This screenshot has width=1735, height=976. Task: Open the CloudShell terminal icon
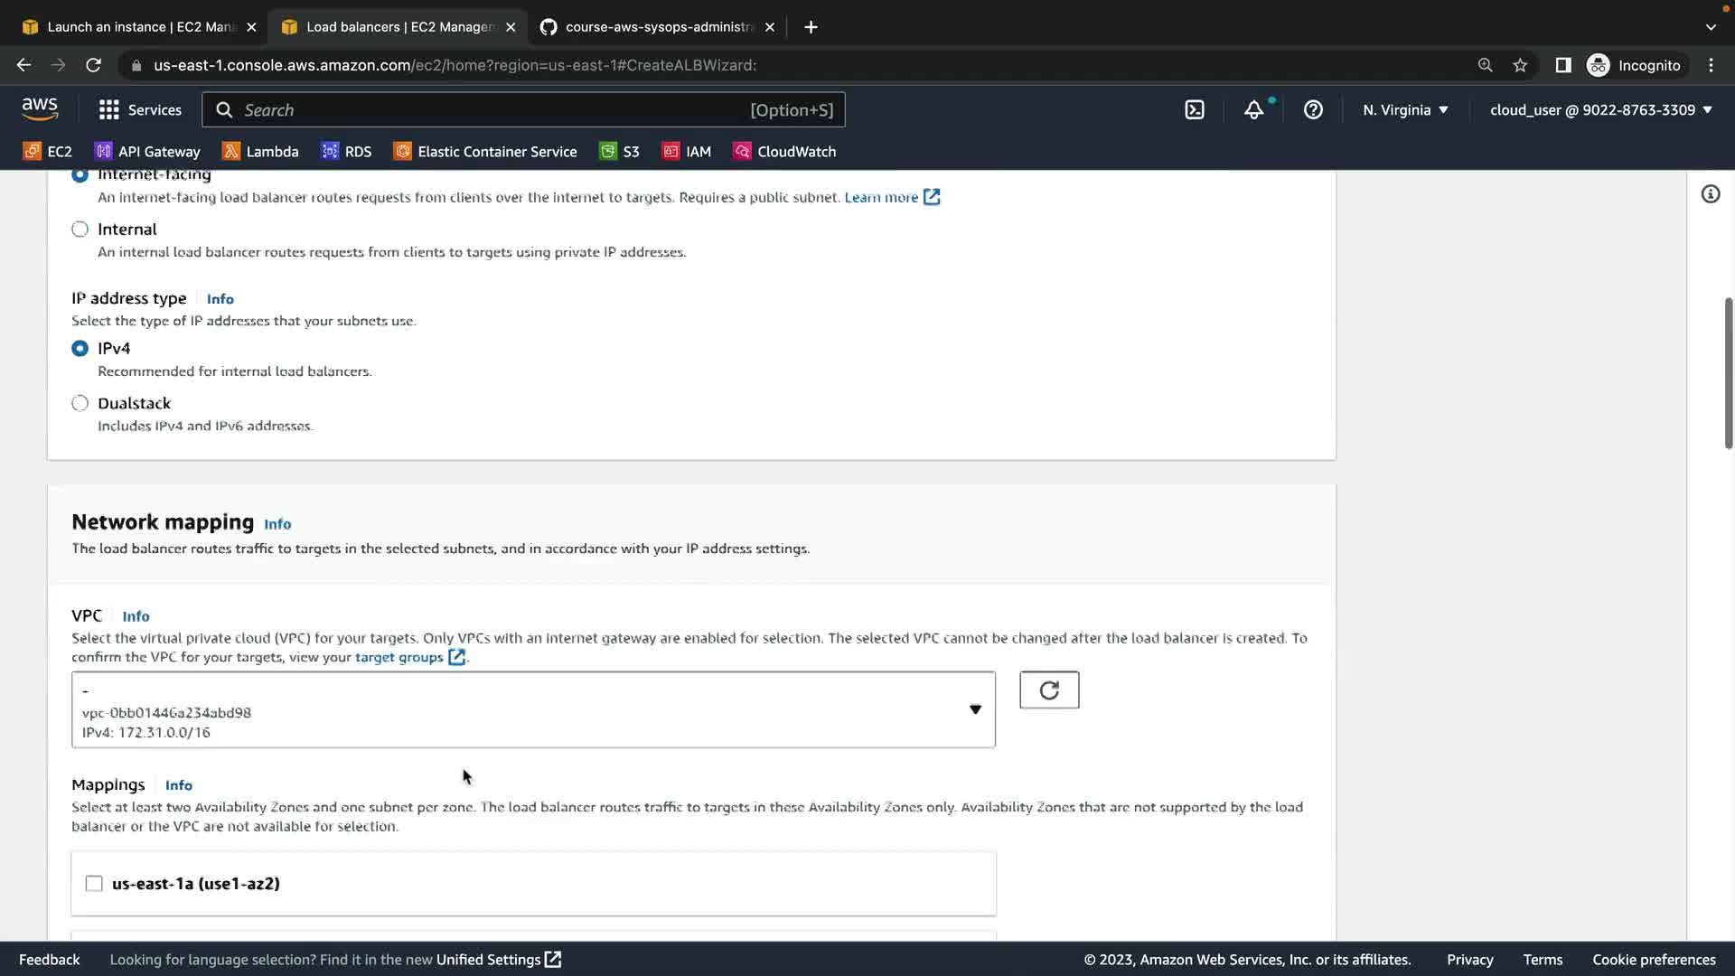click(1195, 110)
